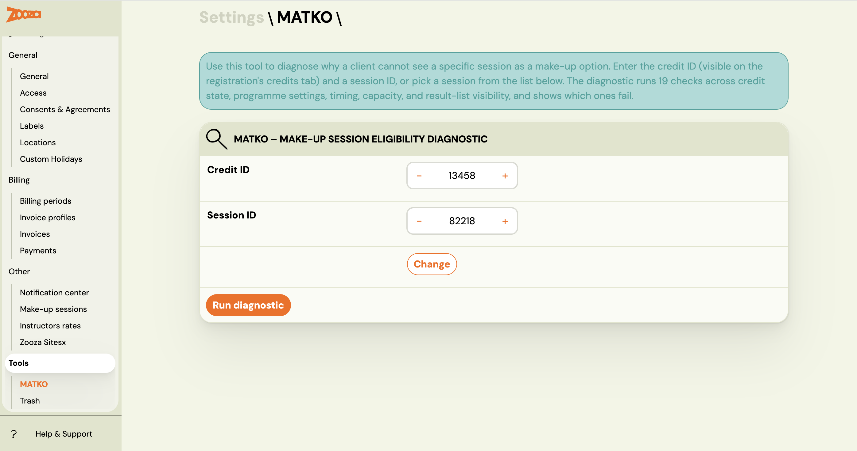Image resolution: width=857 pixels, height=451 pixels.
Task: Open Instructors rates settings
Action: [50, 325]
